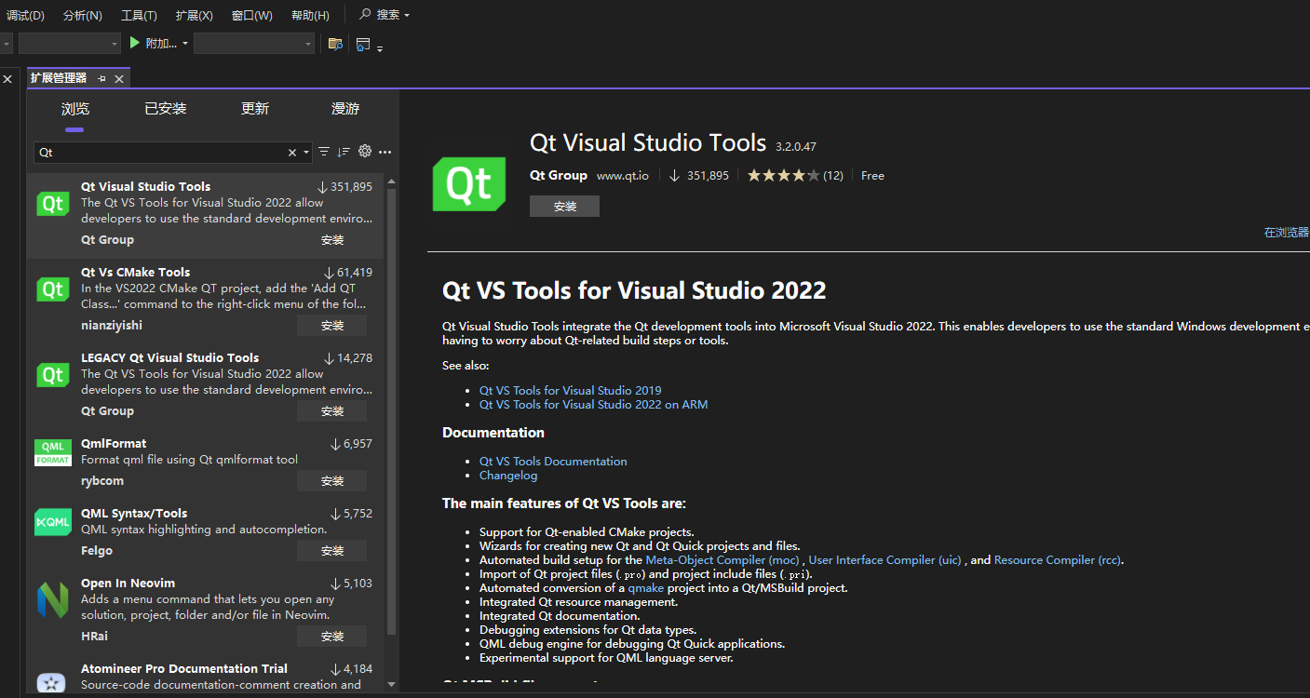Click the find in files folder icon
This screenshot has height=698, width=1310.
point(335,44)
